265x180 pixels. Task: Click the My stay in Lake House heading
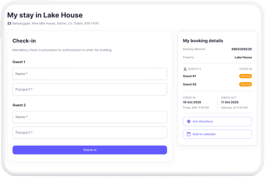[45, 15]
